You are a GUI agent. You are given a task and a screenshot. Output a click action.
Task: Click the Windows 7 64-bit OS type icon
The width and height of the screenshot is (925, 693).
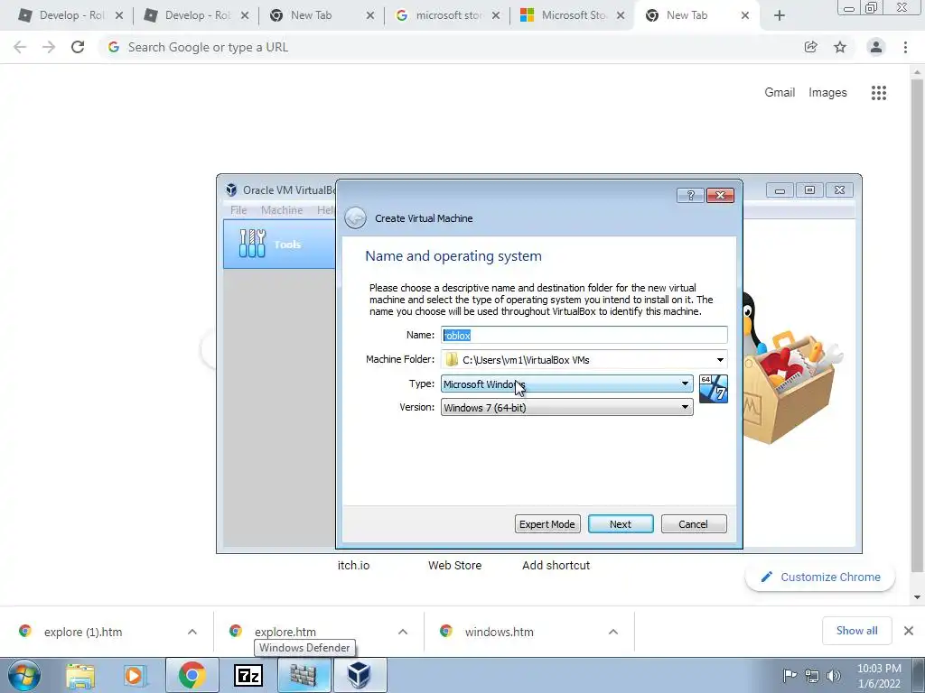point(714,389)
